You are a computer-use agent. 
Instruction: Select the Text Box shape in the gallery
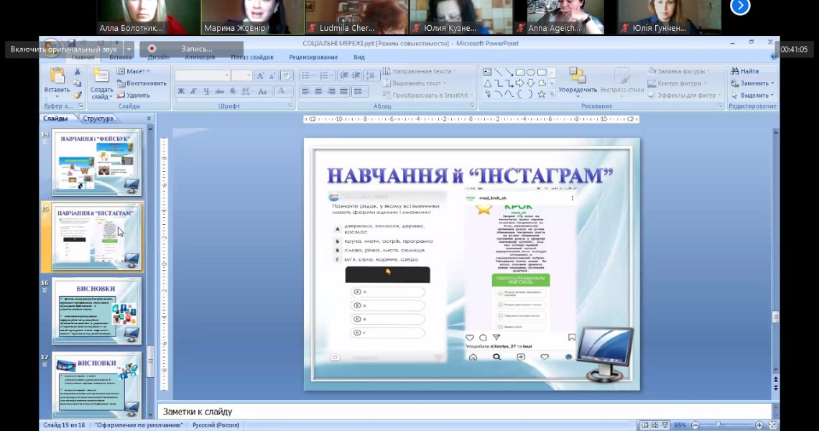(487, 72)
